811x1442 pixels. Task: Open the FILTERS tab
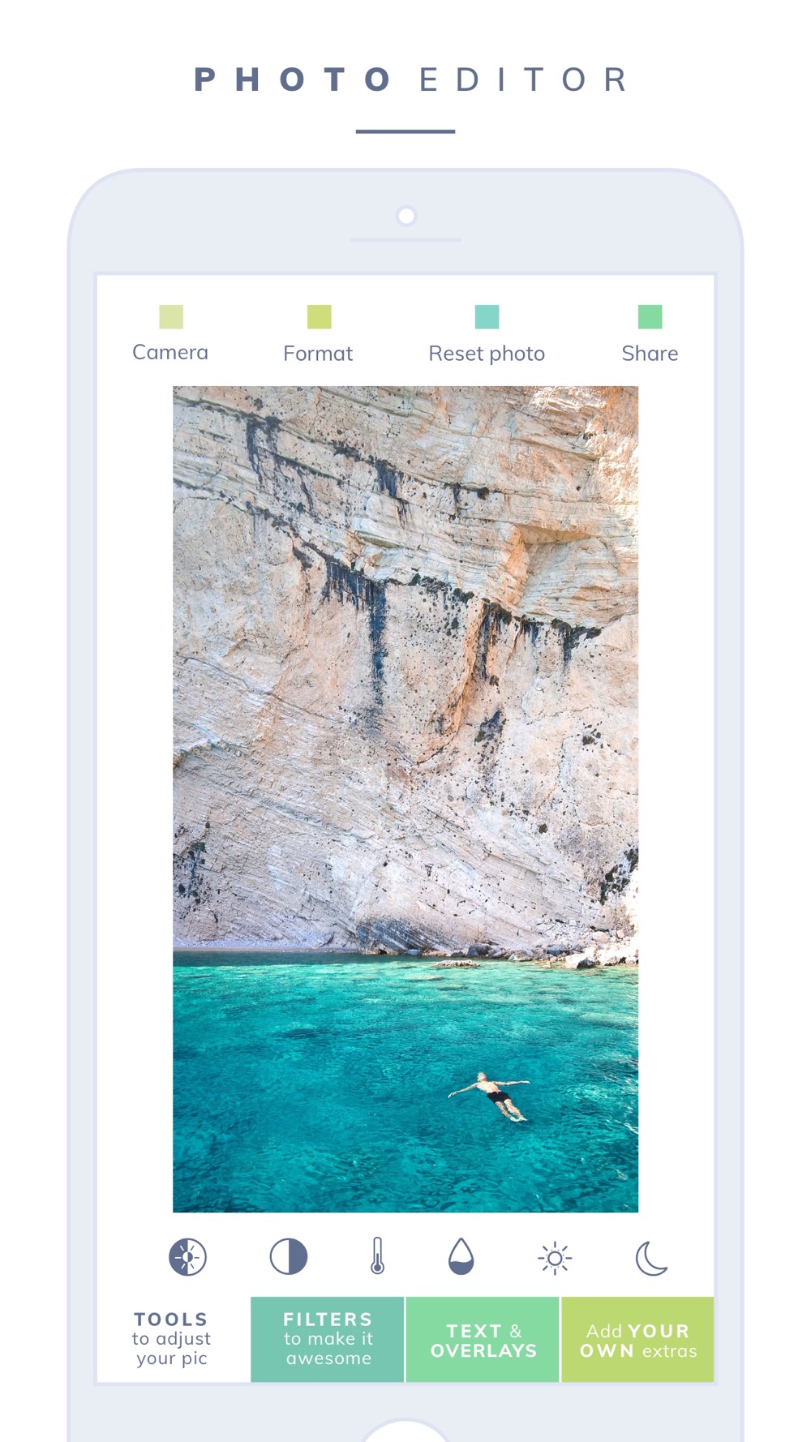pos(328,1339)
